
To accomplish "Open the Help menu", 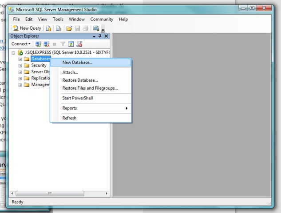I will (123, 20).
